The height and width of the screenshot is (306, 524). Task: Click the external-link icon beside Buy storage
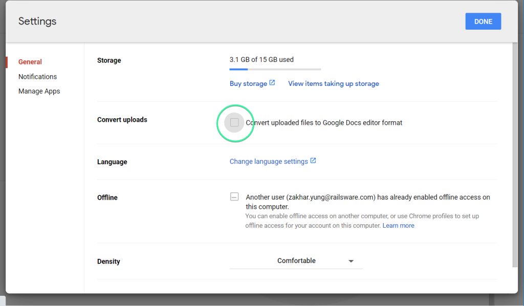tap(272, 82)
